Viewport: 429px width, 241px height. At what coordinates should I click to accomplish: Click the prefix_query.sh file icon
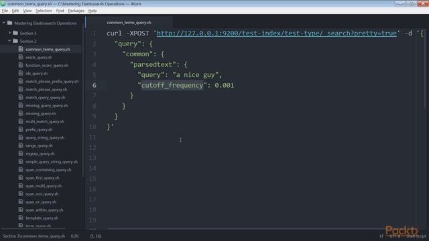click(x=21, y=129)
